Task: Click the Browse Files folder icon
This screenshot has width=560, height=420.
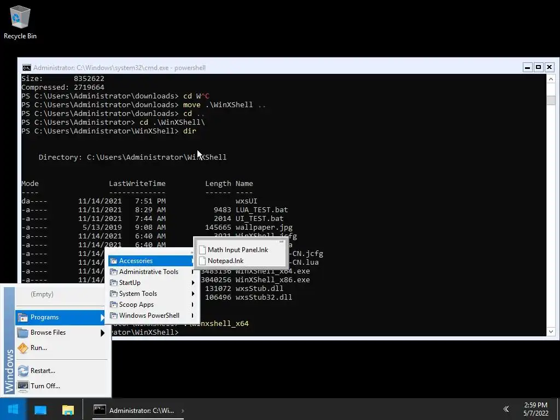Action: 23,332
